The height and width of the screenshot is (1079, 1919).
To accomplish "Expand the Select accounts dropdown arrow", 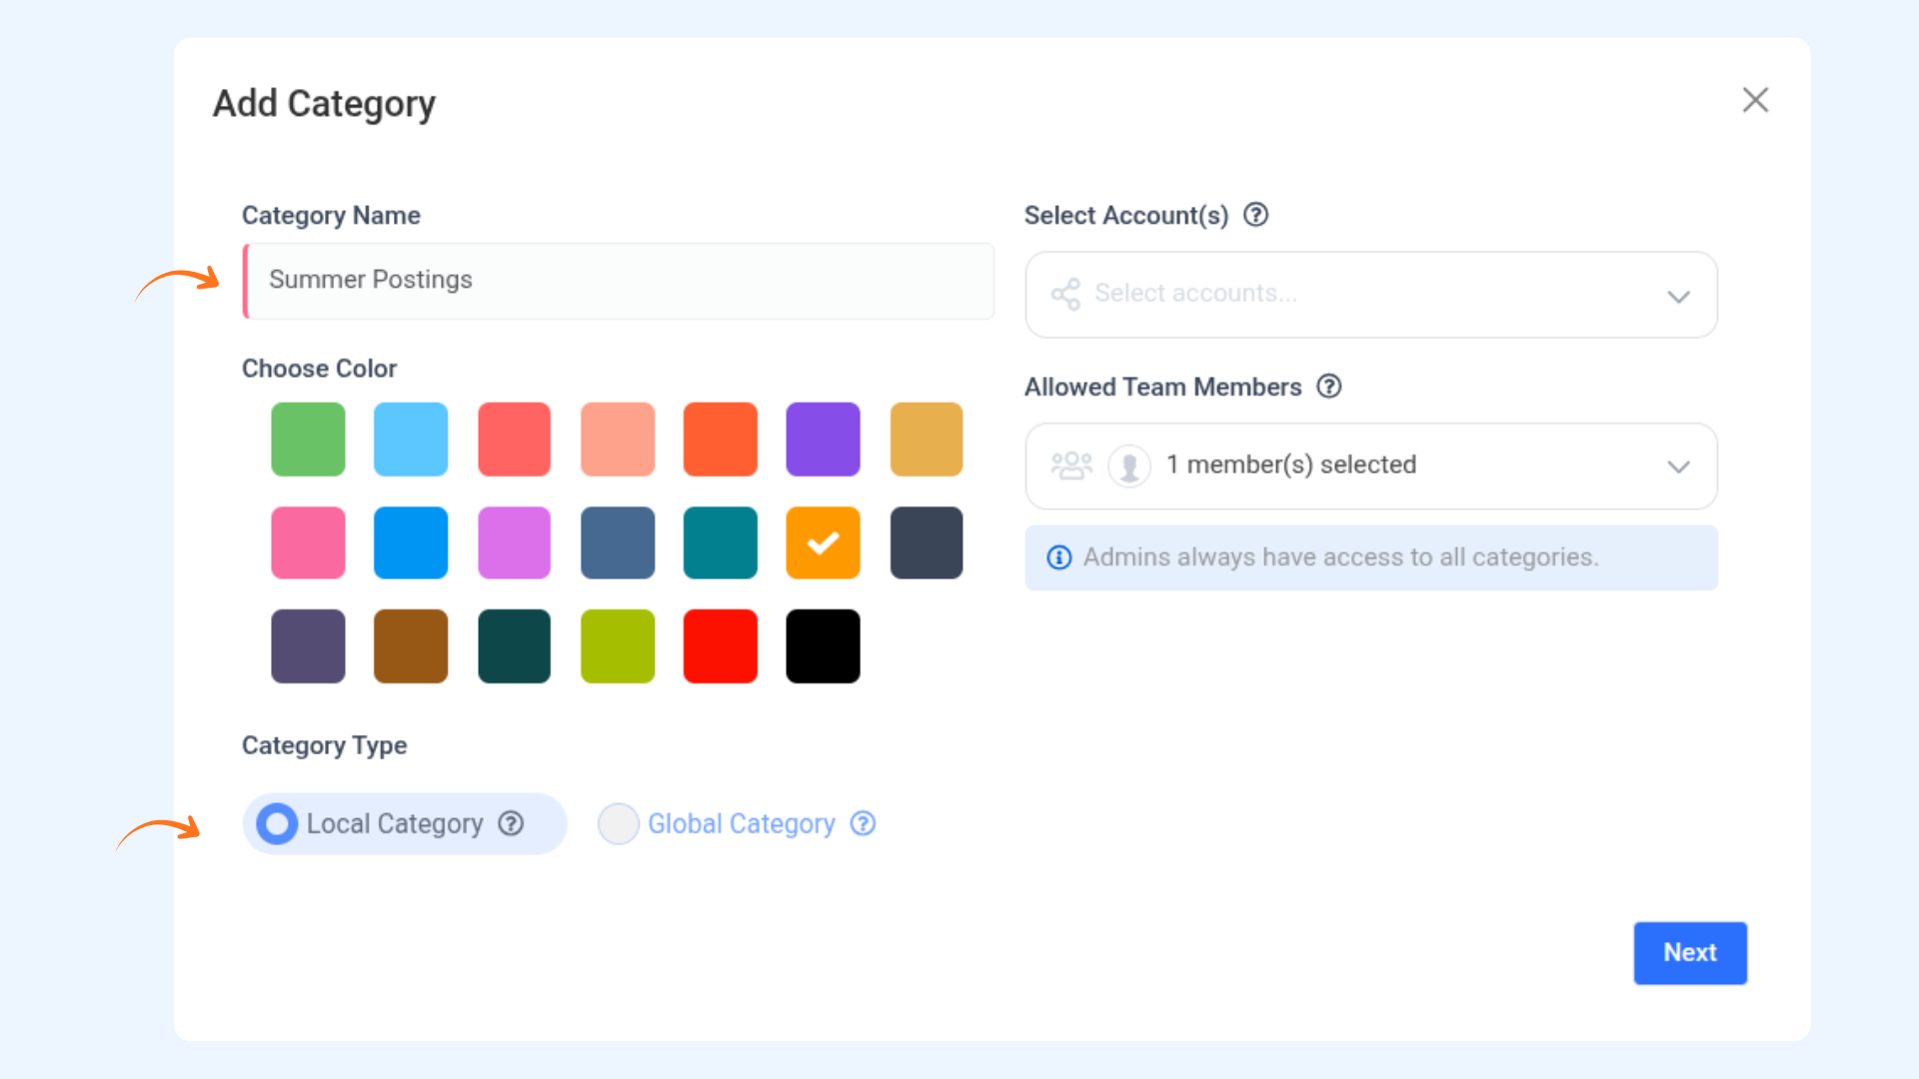I will point(1678,296).
